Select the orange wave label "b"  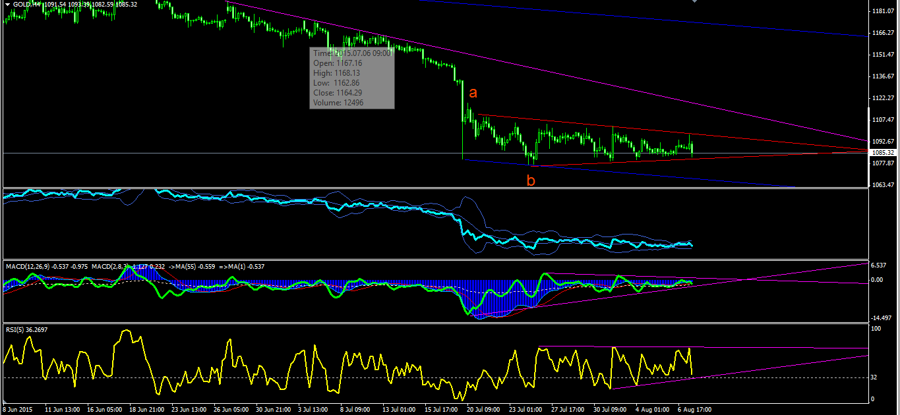531,179
